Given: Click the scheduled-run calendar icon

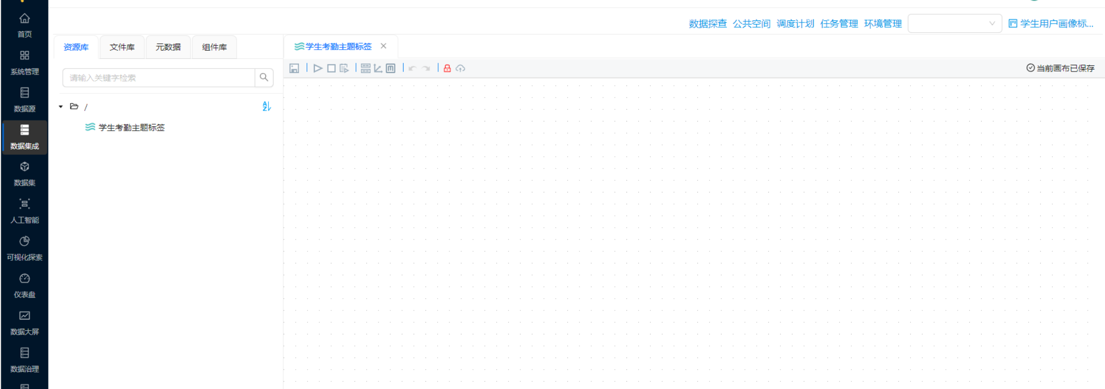Looking at the screenshot, I should (x=344, y=68).
